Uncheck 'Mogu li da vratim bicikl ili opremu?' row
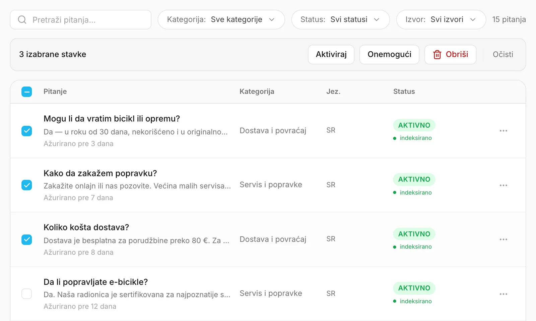The width and height of the screenshot is (536, 321). pos(27,131)
